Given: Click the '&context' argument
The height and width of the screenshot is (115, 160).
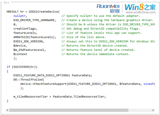Looking at the screenshot, I should (x=20, y=54).
